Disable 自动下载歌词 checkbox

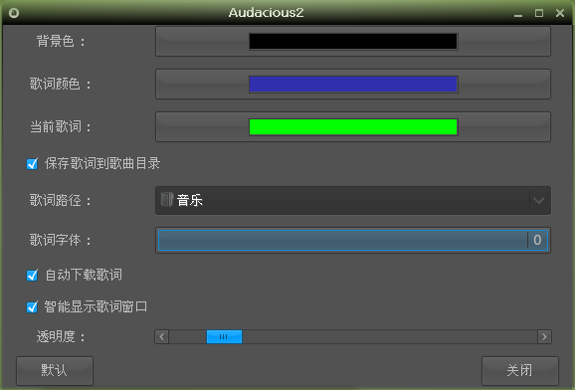32,276
